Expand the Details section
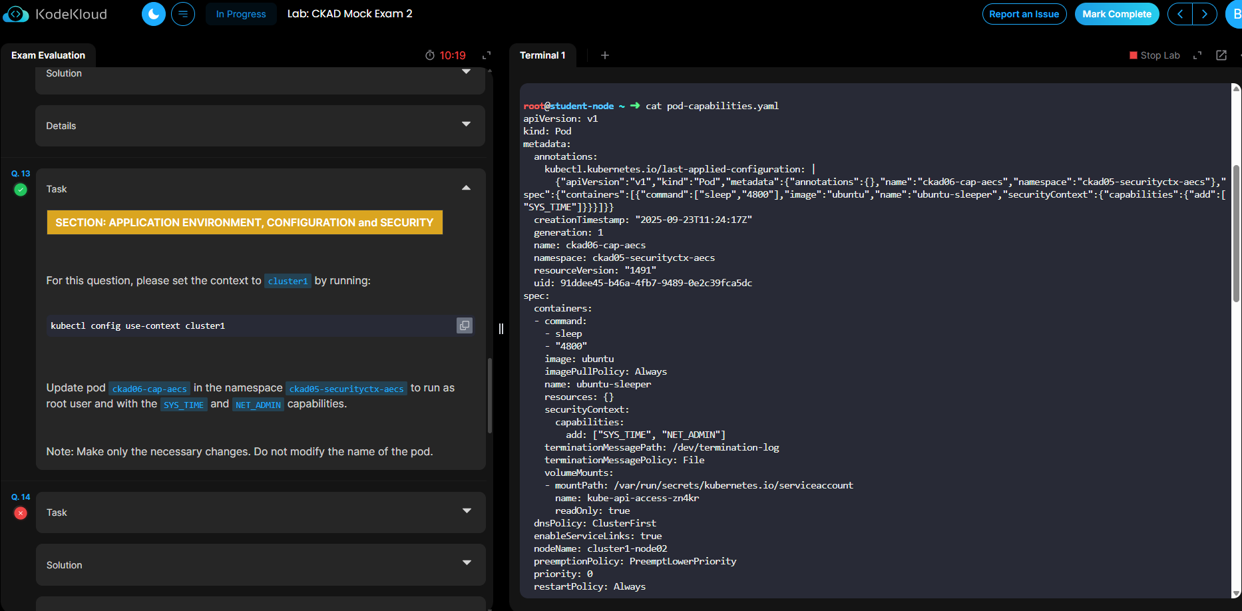This screenshot has height=611, width=1242. pyautogui.click(x=466, y=124)
